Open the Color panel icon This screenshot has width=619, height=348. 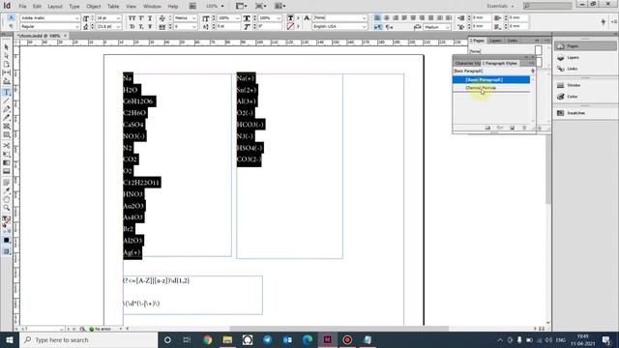(x=561, y=97)
